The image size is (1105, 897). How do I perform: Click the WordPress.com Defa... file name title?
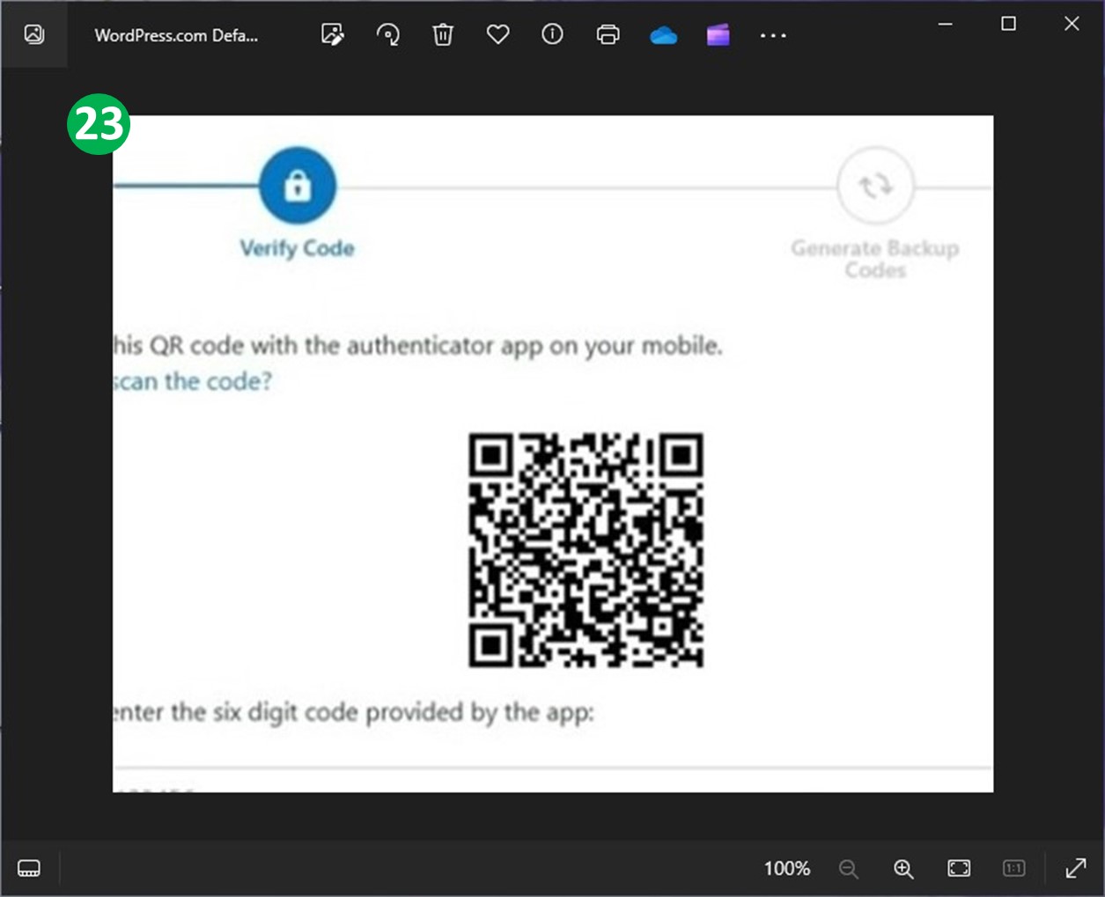[176, 35]
